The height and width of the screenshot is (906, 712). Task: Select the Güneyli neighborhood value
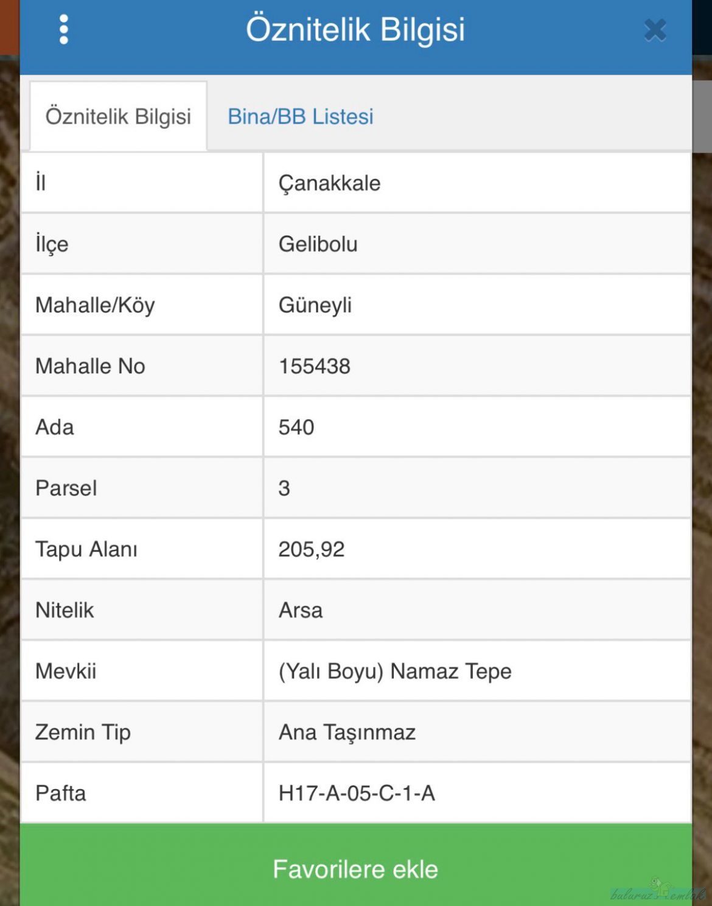[315, 305]
